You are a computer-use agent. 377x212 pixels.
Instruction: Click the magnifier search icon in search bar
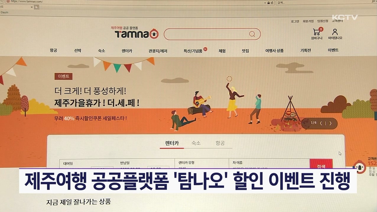[x=252, y=34]
